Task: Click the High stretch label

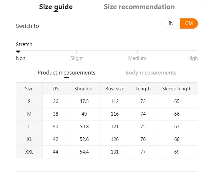Action: pyautogui.click(x=192, y=58)
